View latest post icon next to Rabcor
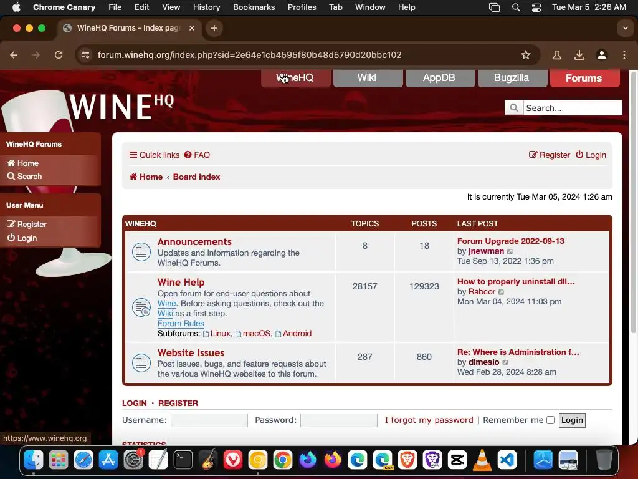The width and height of the screenshot is (638, 479). [502, 292]
